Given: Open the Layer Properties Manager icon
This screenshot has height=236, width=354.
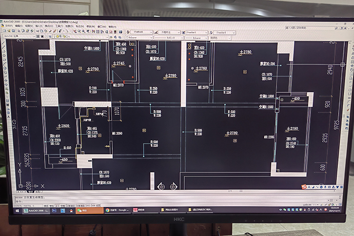Looking at the screenshot, I should 50,36.
